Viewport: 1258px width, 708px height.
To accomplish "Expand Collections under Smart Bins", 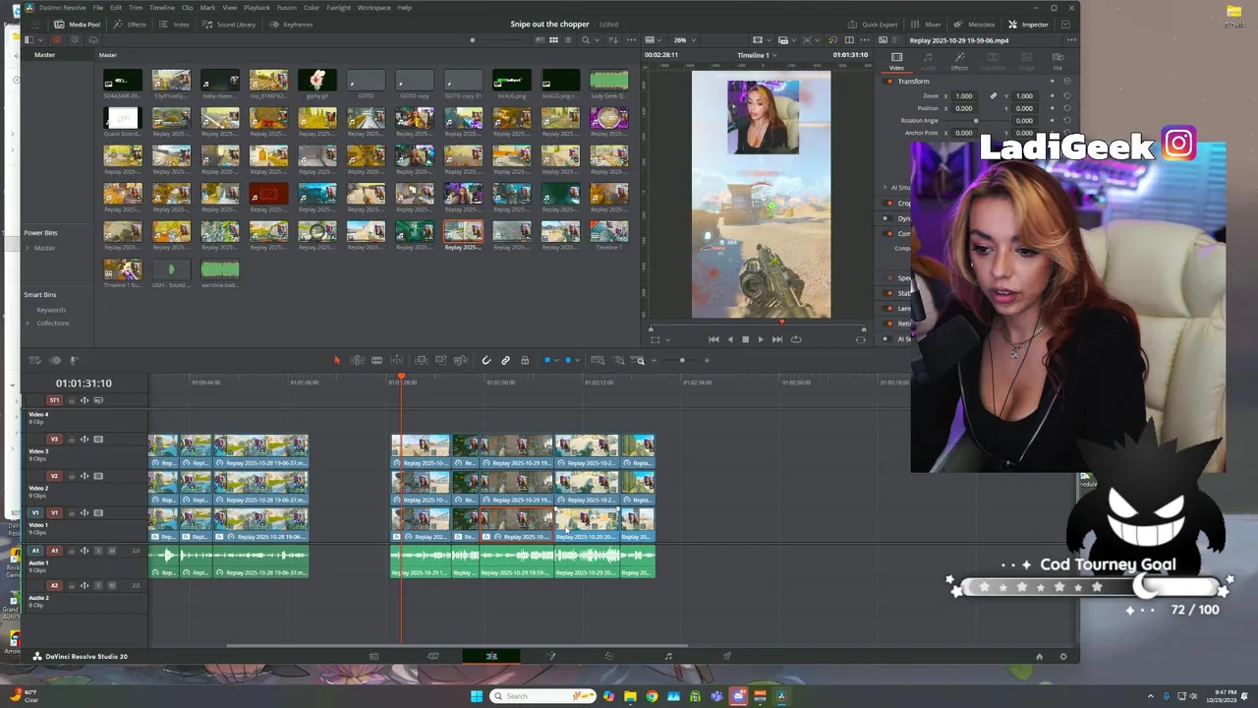I will tap(28, 324).
